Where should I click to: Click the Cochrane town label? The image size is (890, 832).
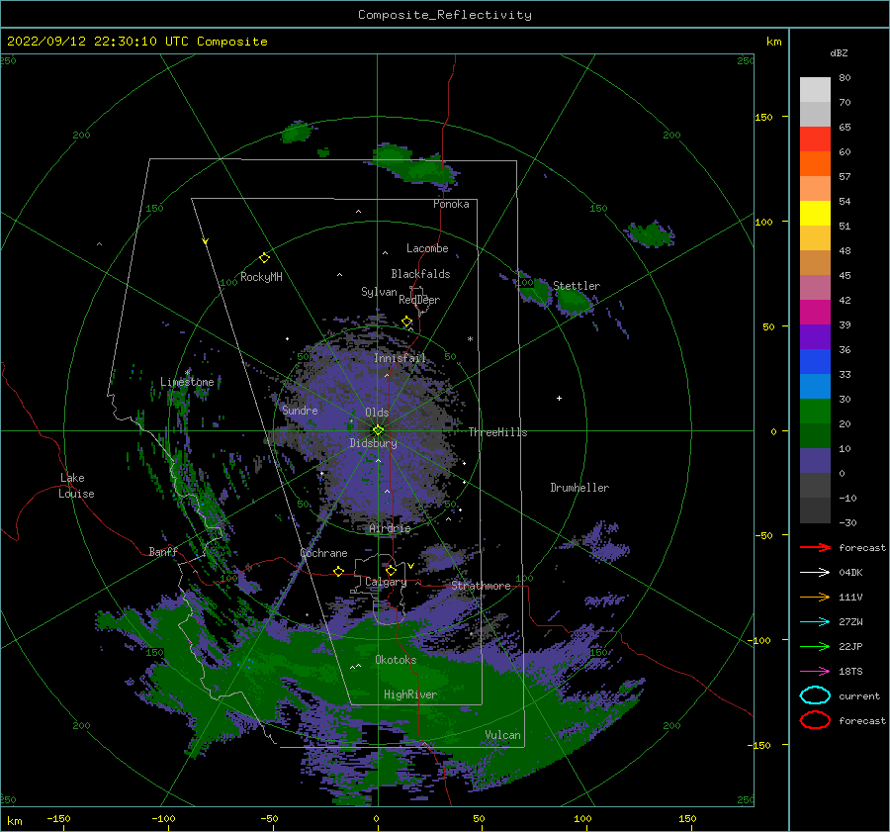coord(323,553)
